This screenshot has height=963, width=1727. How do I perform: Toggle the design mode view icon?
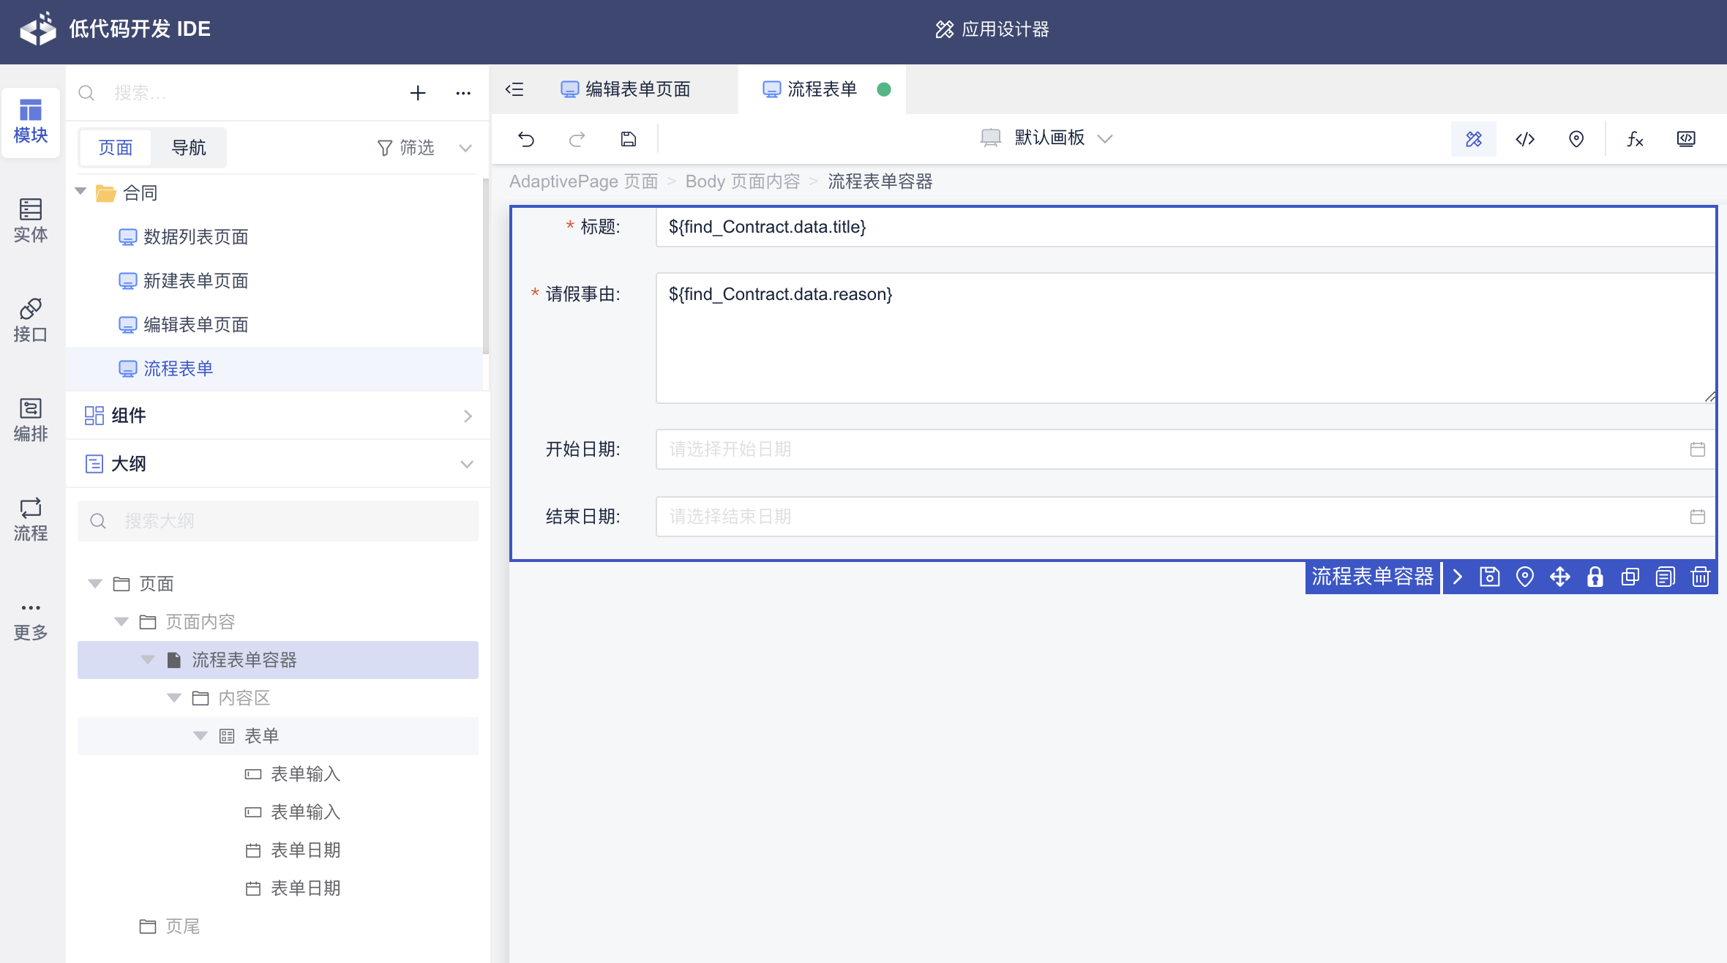1474,139
